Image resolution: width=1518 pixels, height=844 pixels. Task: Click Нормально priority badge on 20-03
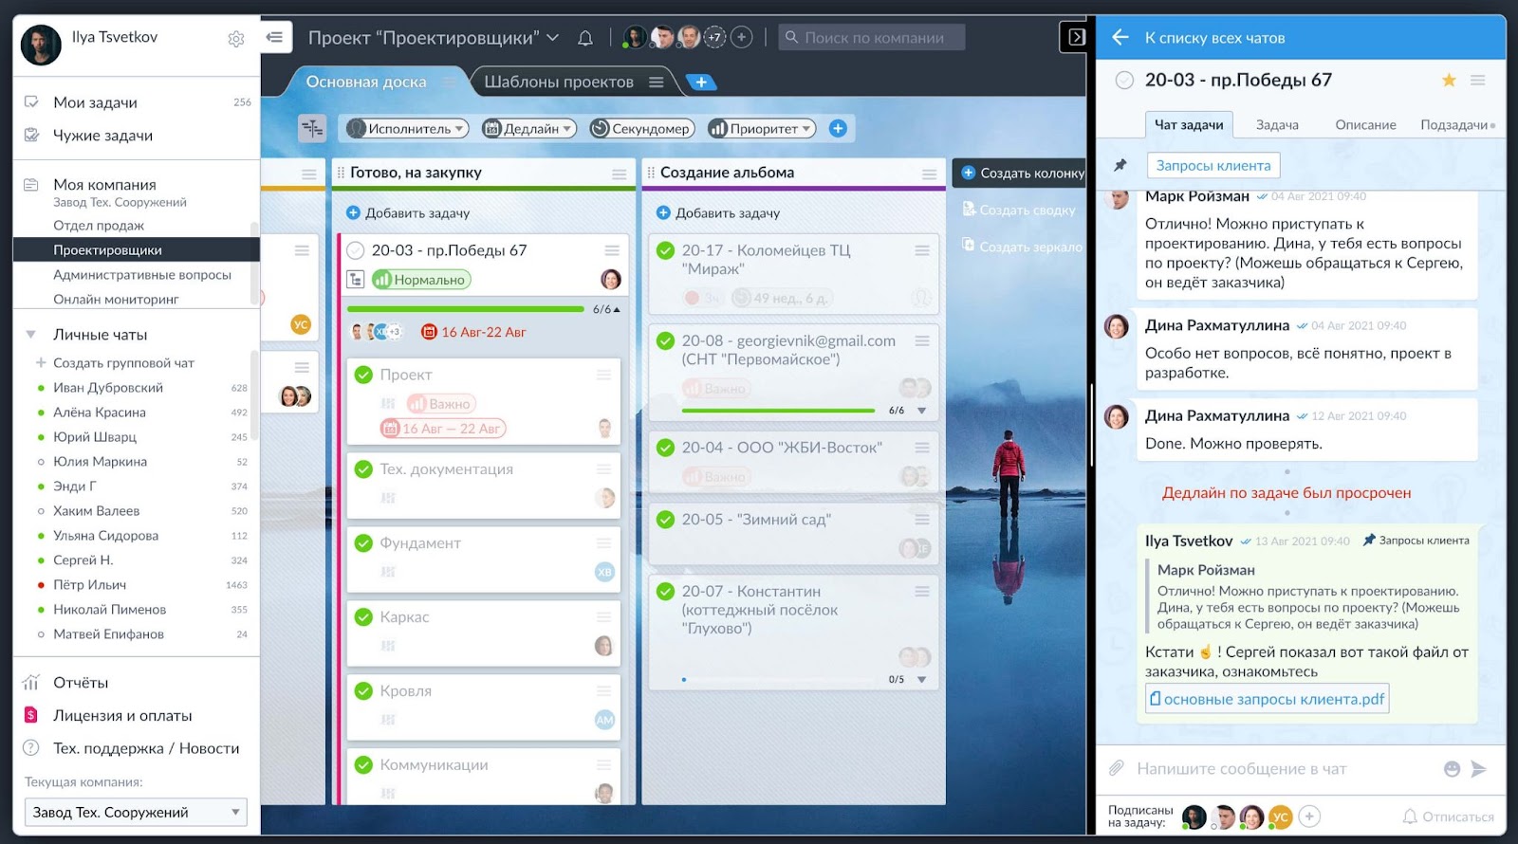click(x=421, y=280)
